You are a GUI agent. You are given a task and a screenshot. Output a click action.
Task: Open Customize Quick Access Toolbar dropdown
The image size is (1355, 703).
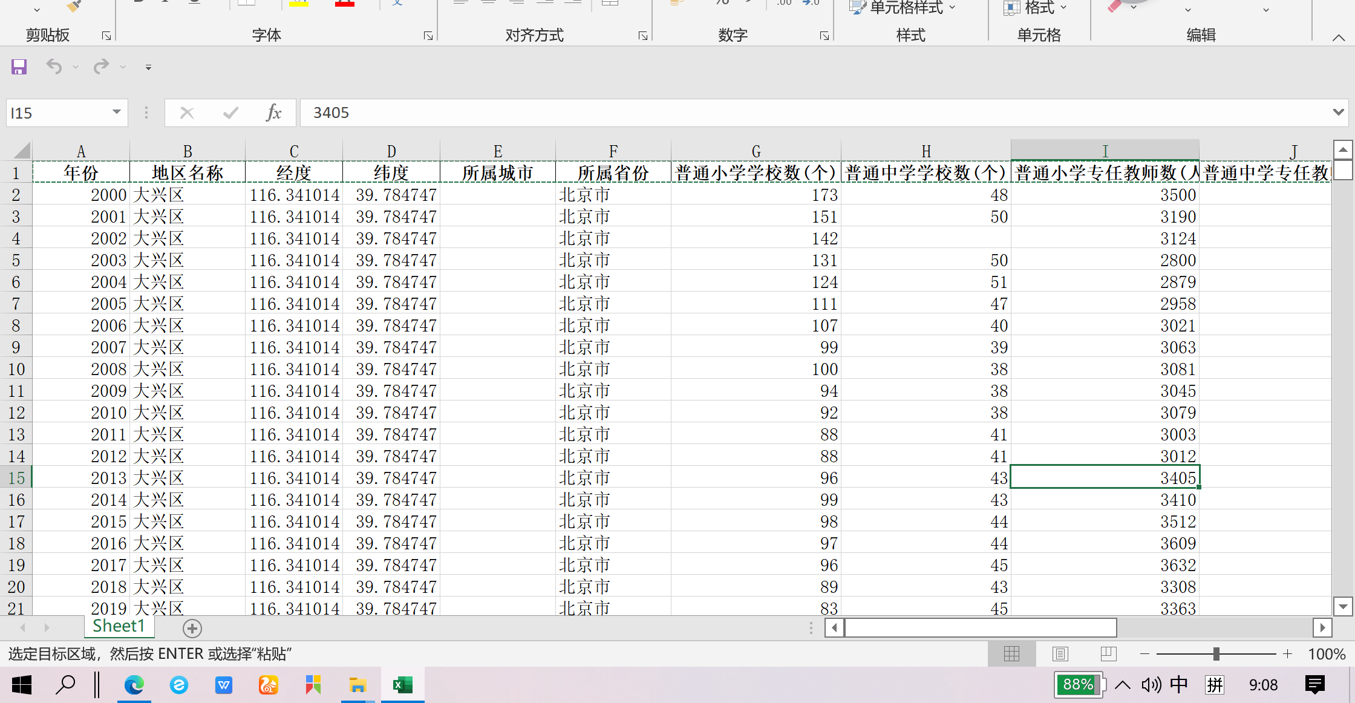tap(148, 67)
